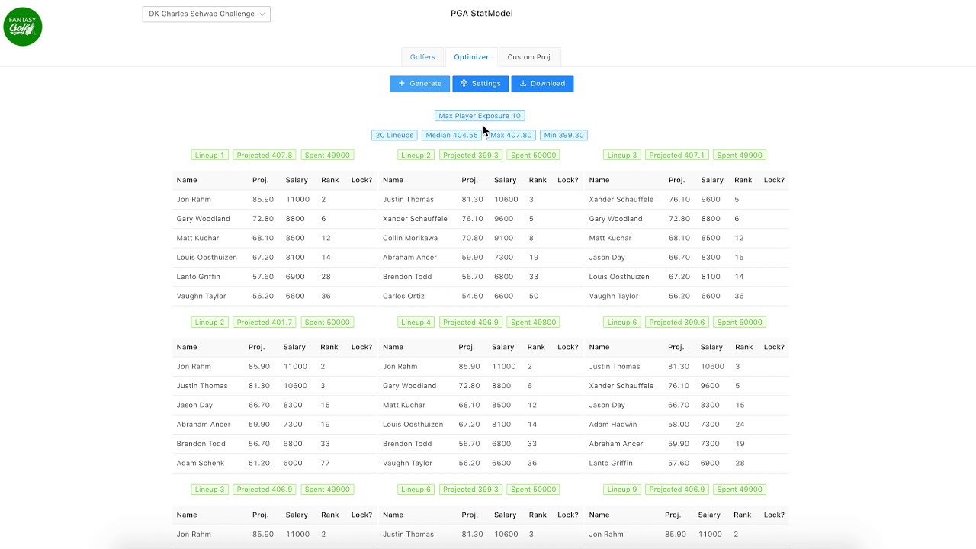Click the rank 8 cell

(531, 238)
